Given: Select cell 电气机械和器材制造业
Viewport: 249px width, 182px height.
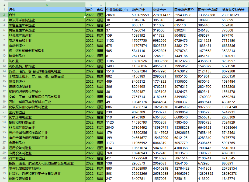Looking at the screenshot, I should coord(47,168).
